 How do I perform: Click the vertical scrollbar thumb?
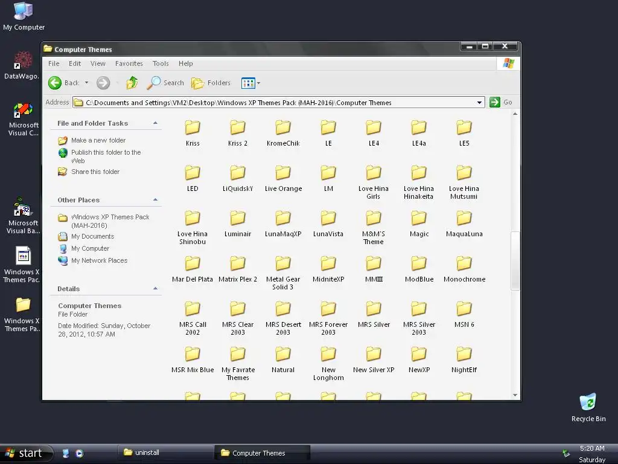tap(515, 261)
